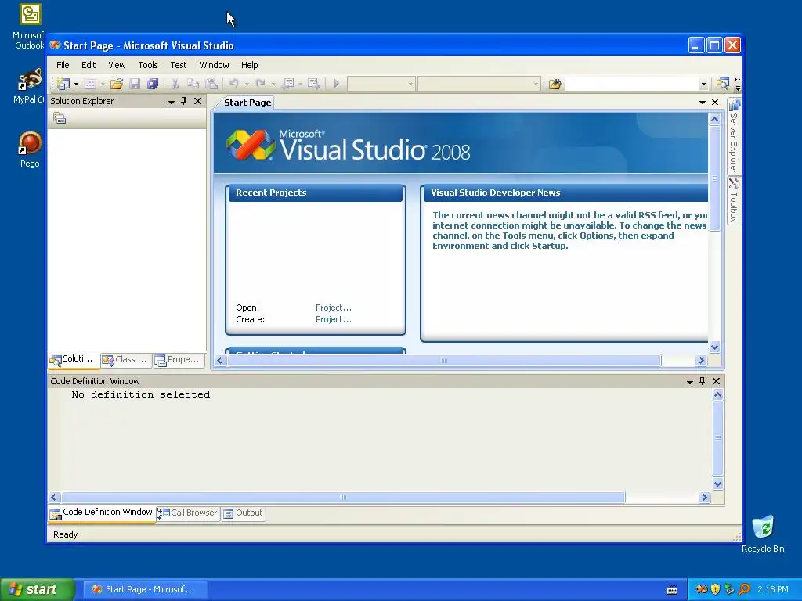Select the Code Definition Window bottom tab
This screenshot has width=802, height=601.
102,513
